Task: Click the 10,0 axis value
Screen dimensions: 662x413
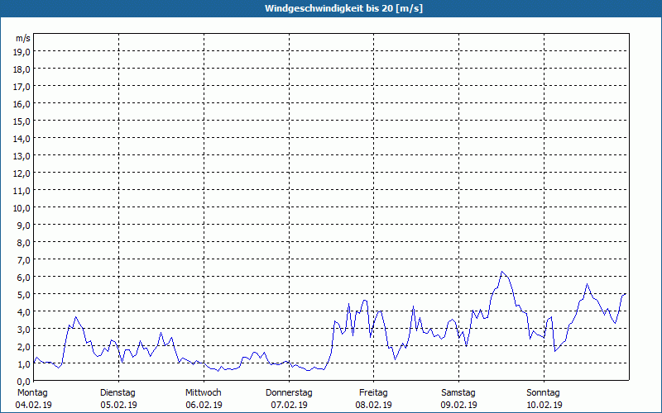Action: pyautogui.click(x=22, y=208)
